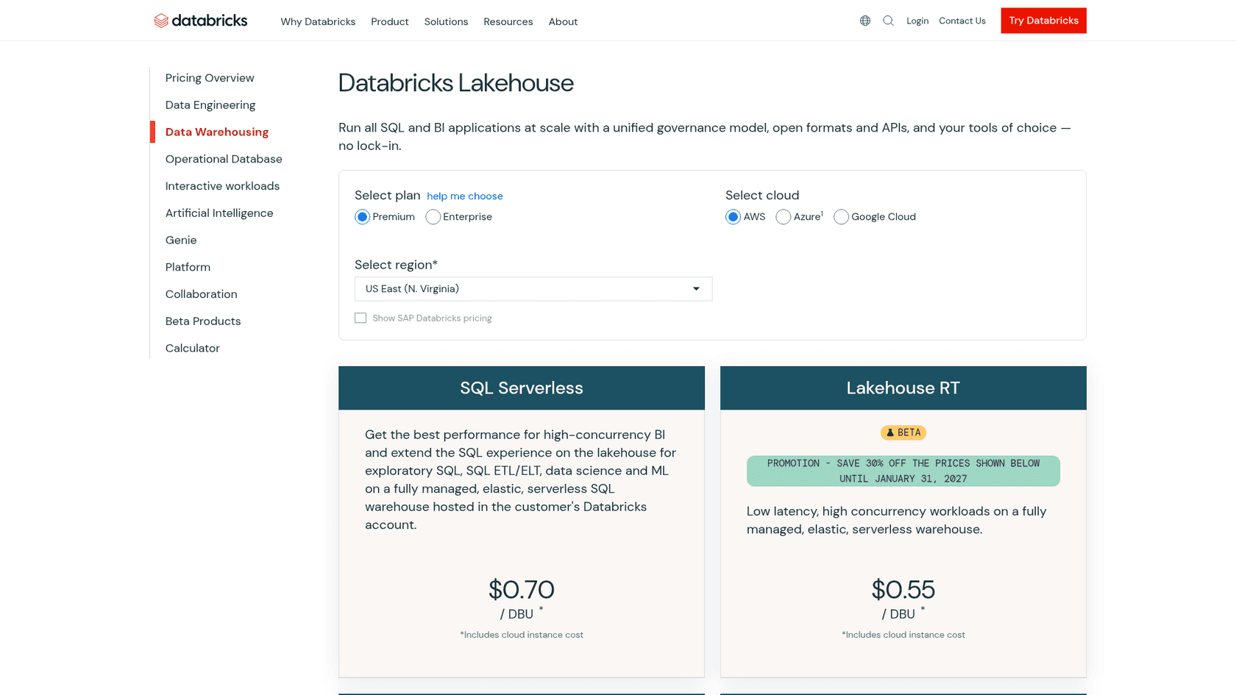Screen dimensions: 1236x695
Task: Open the About menu
Action: pyautogui.click(x=563, y=21)
